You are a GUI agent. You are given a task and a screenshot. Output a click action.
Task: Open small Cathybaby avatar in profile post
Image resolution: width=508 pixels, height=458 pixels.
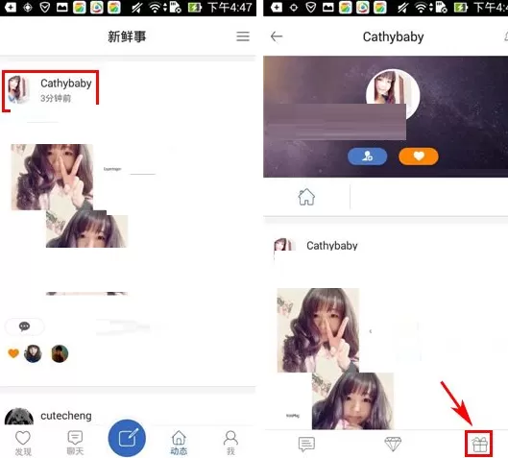pyautogui.click(x=284, y=245)
